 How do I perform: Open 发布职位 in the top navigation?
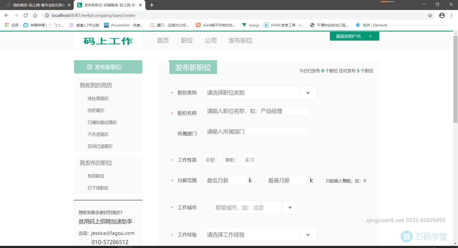coord(240,41)
